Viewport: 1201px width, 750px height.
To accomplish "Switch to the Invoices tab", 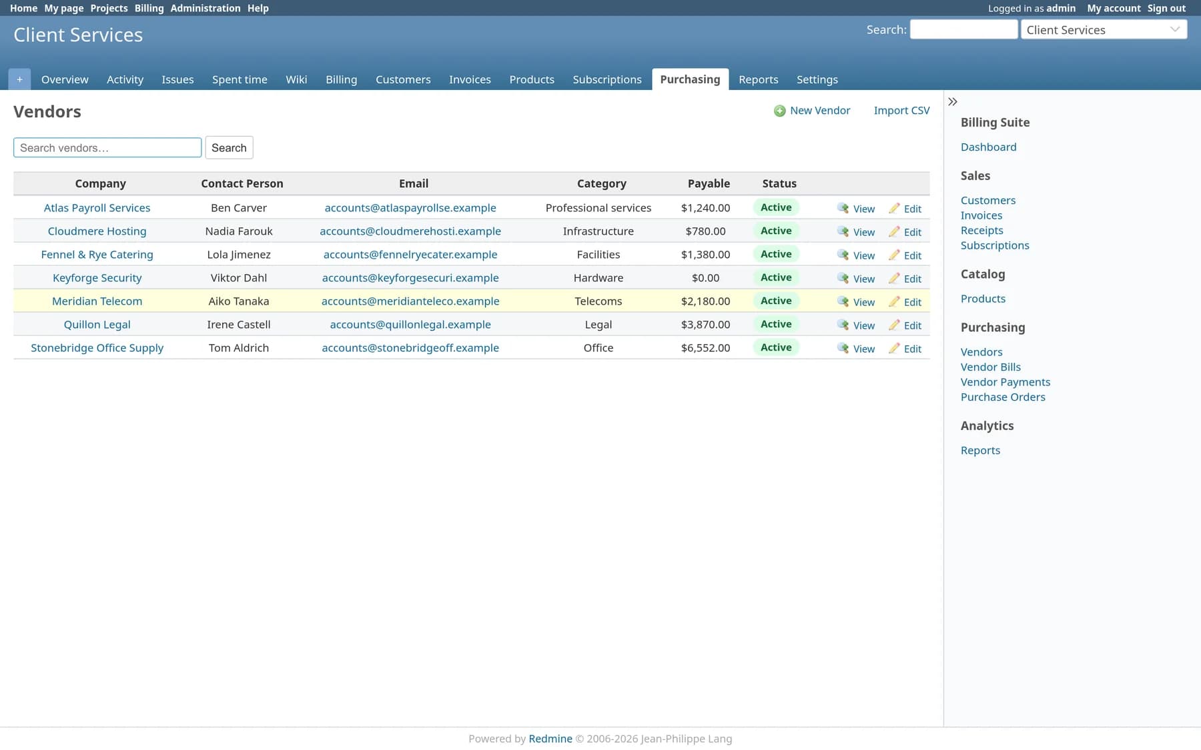I will (x=470, y=79).
